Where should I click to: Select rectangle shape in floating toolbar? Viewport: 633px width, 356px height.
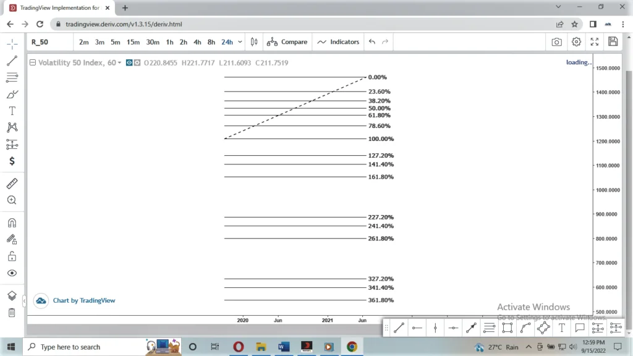coord(508,328)
